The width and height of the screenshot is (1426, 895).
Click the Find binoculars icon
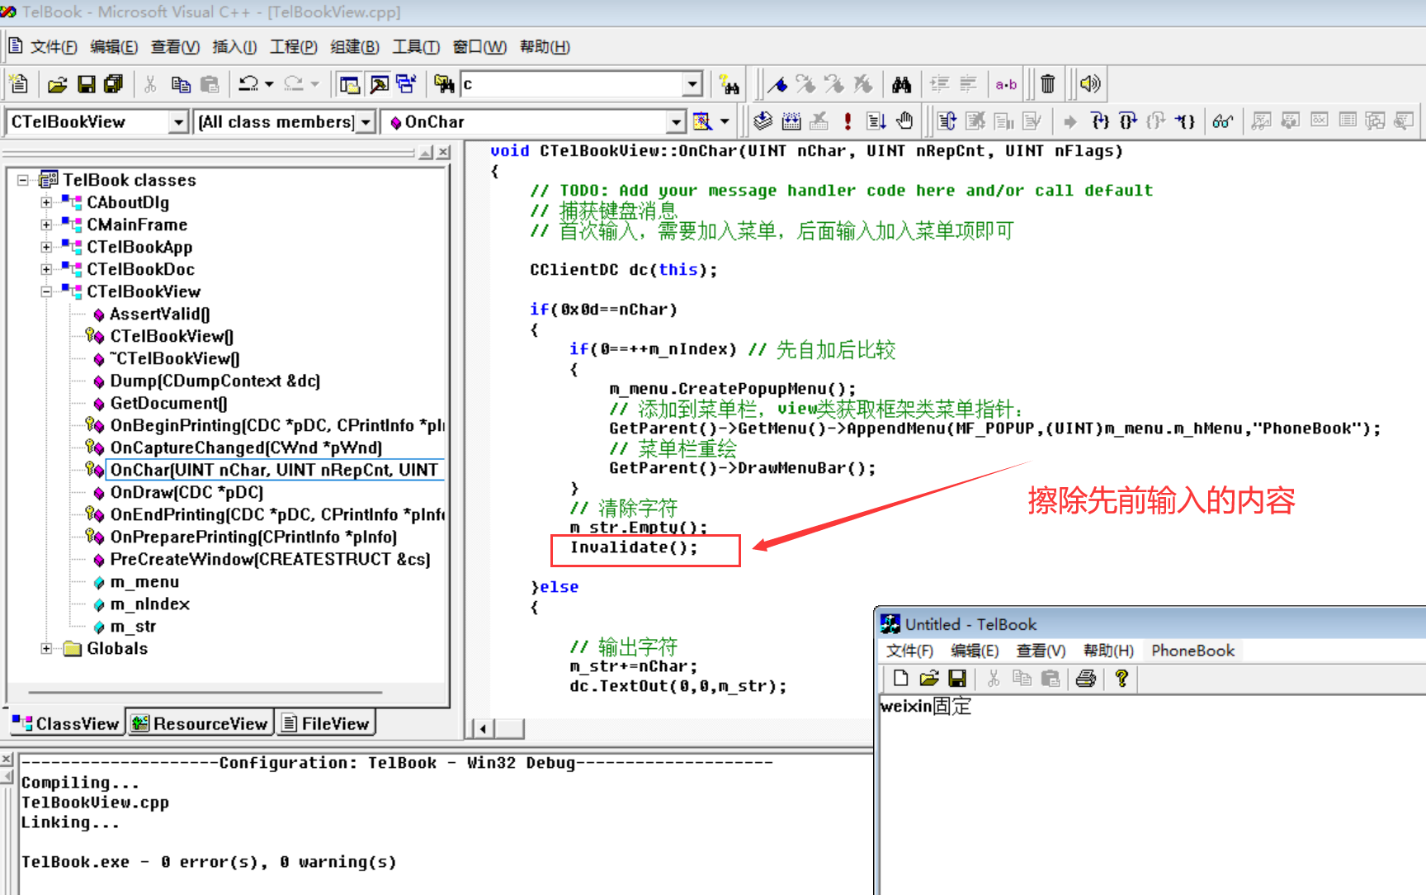(x=901, y=83)
